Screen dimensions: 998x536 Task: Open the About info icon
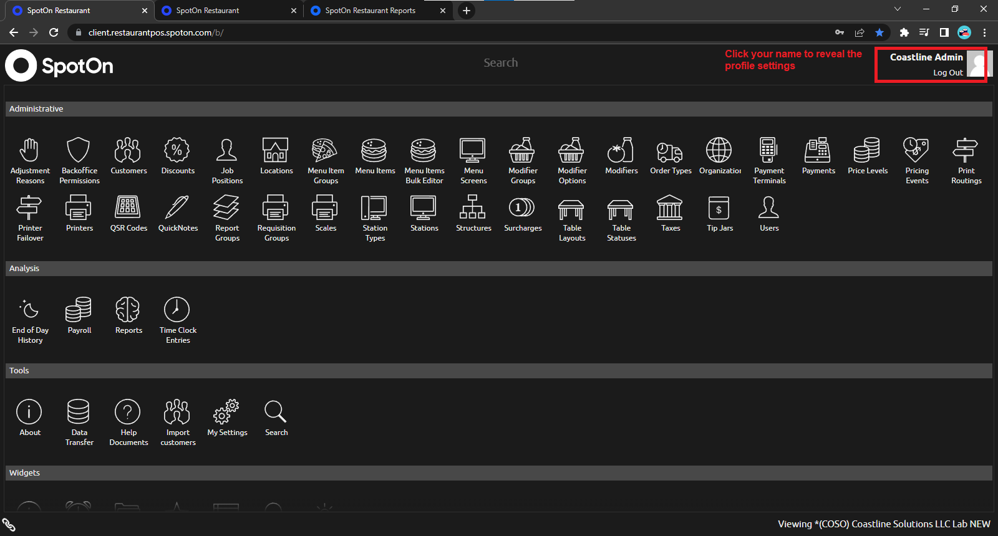click(x=30, y=418)
